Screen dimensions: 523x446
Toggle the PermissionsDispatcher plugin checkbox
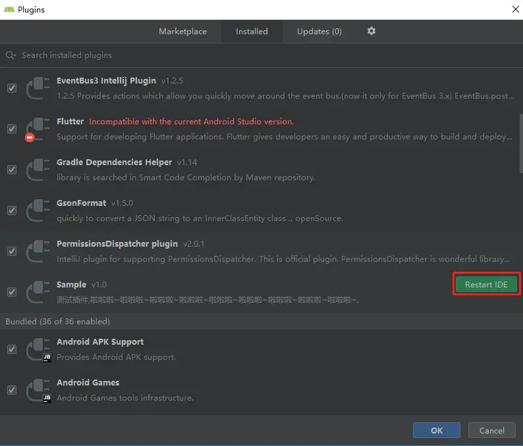coord(12,251)
